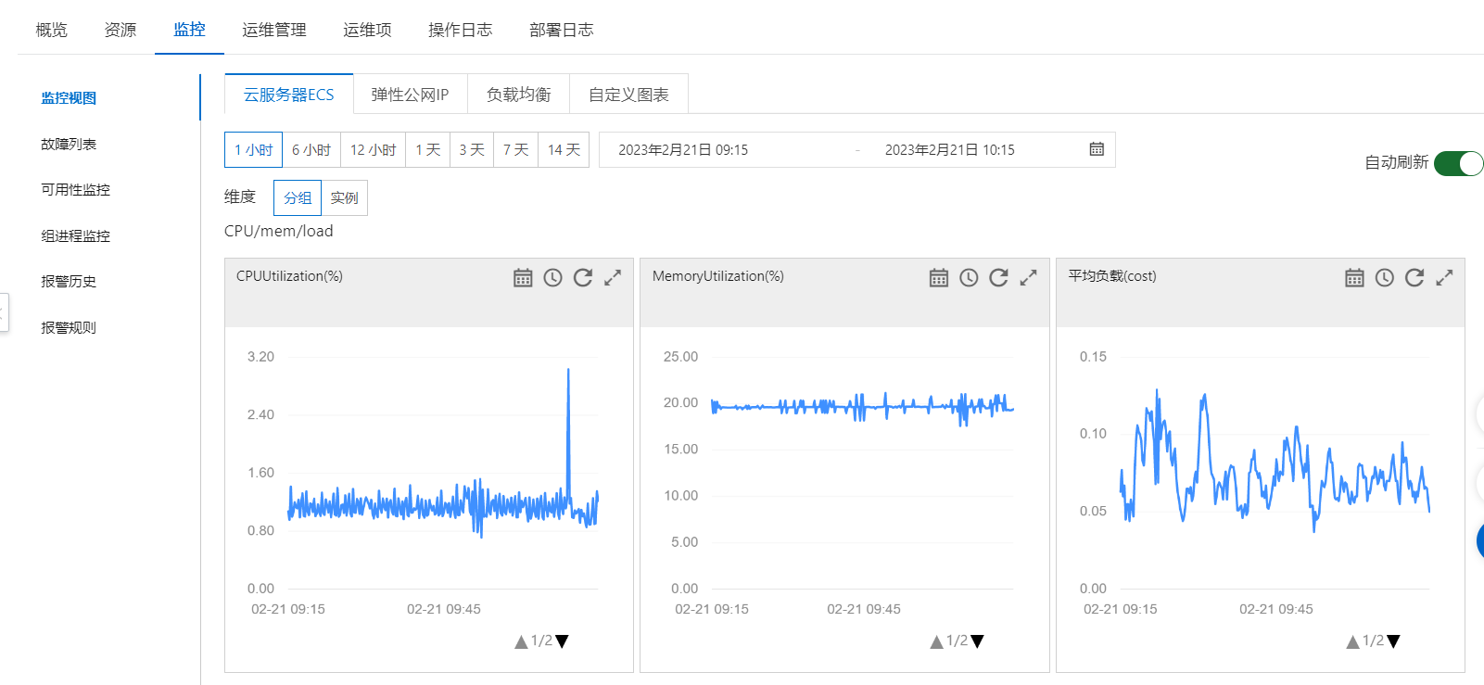Refresh the MemoryUtilization chart
The image size is (1484, 685).
point(998,277)
